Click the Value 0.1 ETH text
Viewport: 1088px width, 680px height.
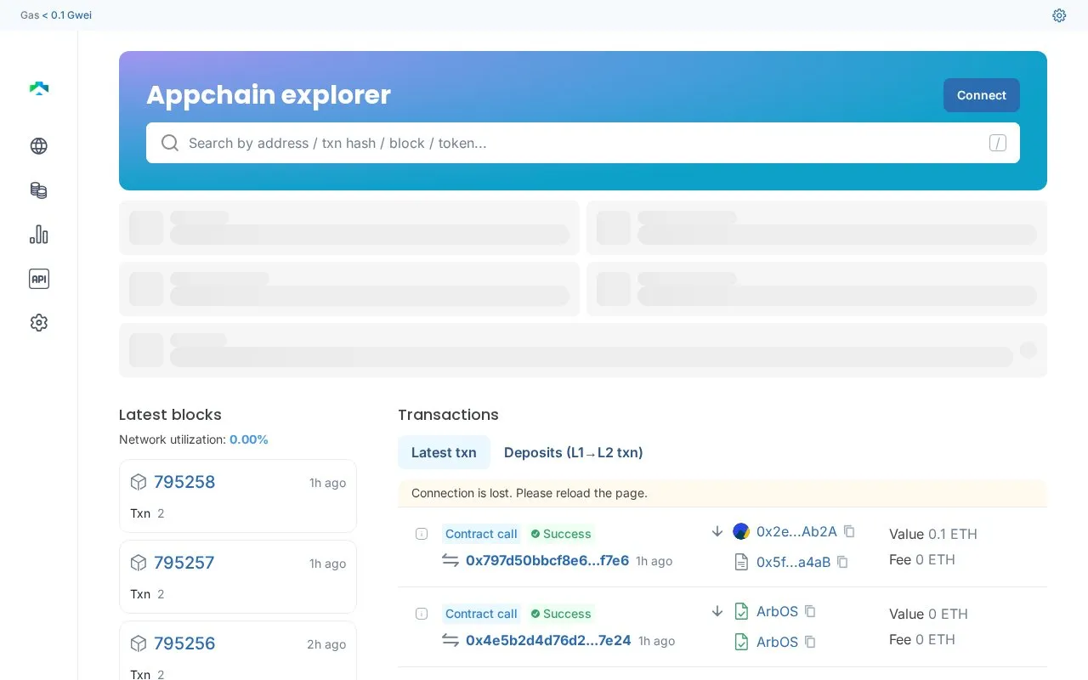933,534
